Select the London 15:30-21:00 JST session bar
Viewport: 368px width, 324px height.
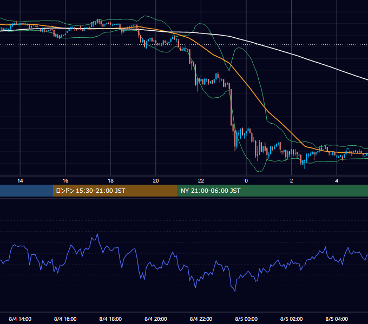[115, 191]
